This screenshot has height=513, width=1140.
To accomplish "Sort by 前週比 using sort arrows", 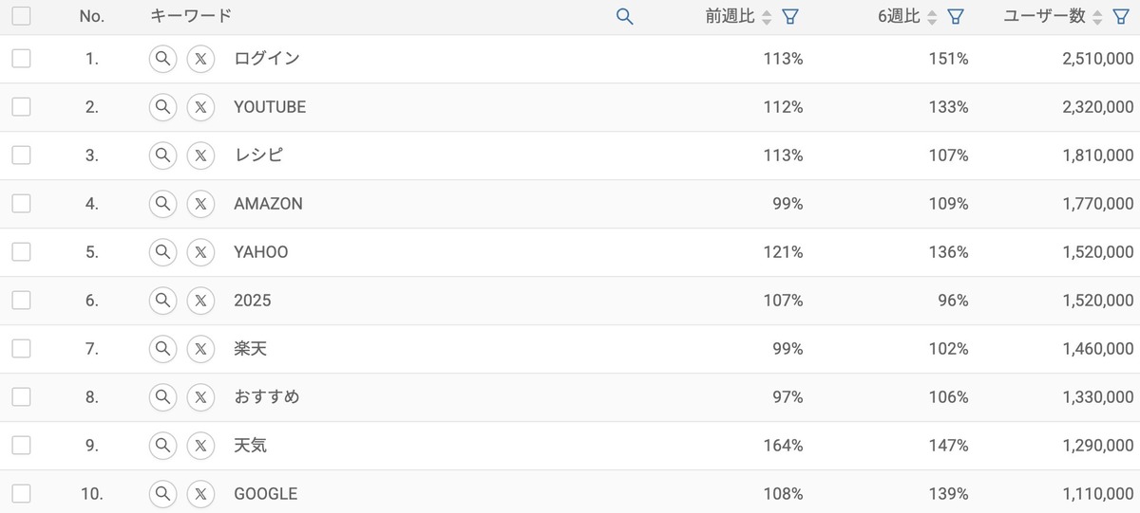I will 767,17.
